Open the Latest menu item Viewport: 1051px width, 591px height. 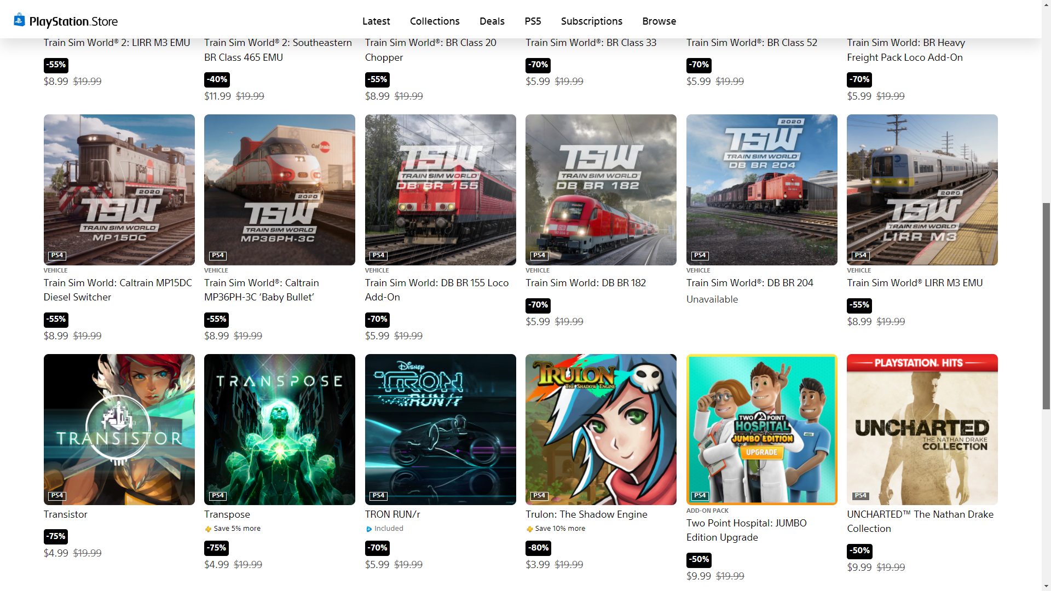point(376,21)
